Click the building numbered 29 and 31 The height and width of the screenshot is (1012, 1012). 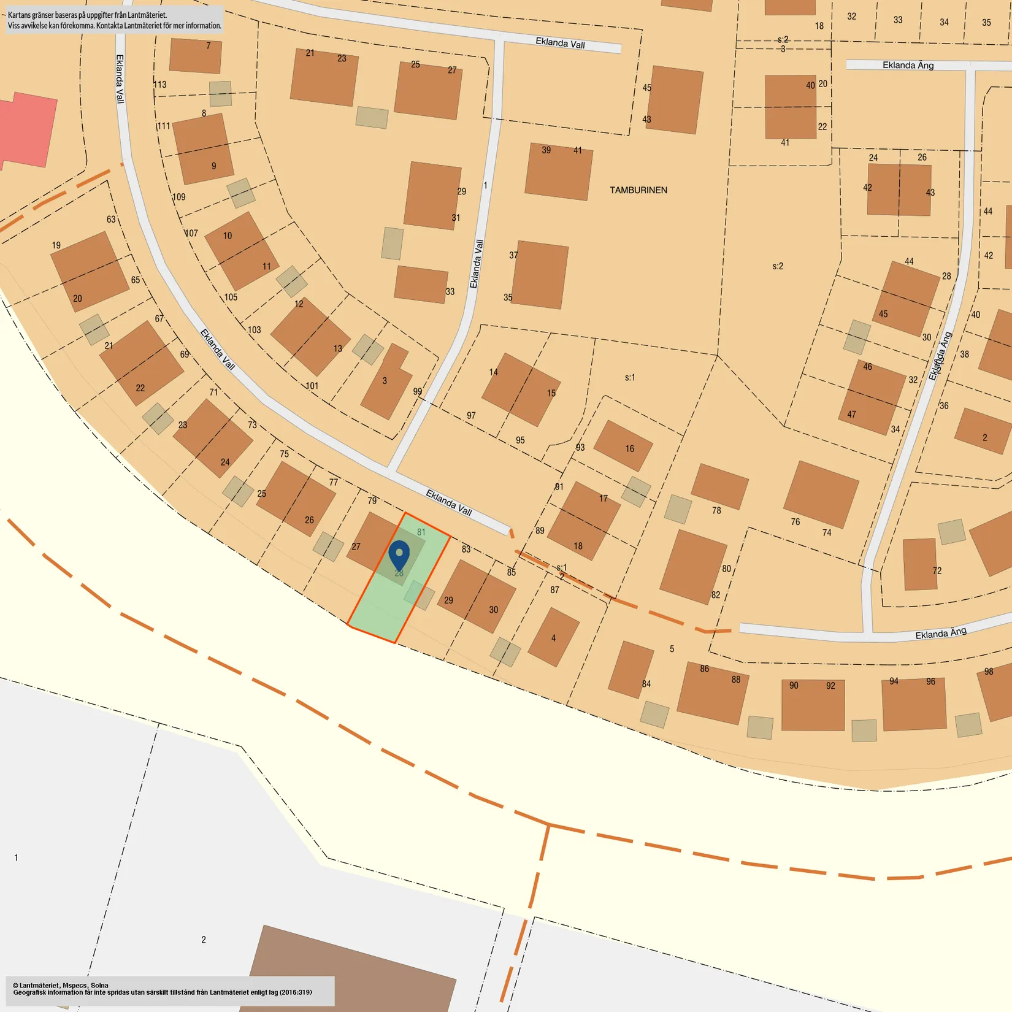click(x=432, y=196)
